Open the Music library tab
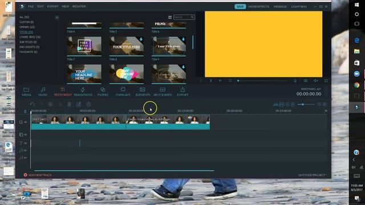The width and height of the screenshot is (365, 205). click(43, 92)
